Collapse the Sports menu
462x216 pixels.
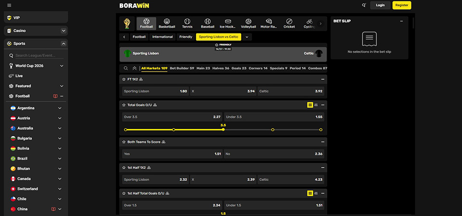tap(64, 44)
